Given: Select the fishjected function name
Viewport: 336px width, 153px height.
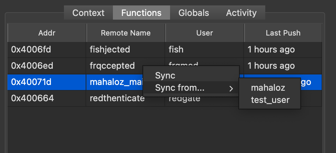Looking at the screenshot, I should [x=110, y=49].
